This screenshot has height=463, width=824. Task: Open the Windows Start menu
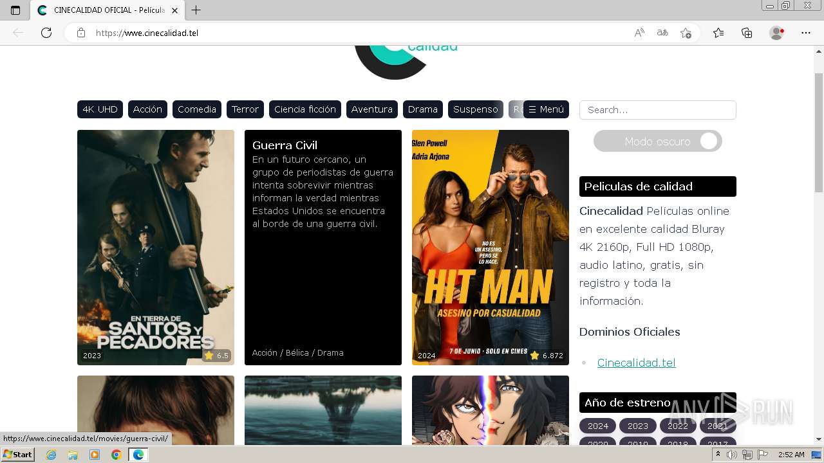17,455
